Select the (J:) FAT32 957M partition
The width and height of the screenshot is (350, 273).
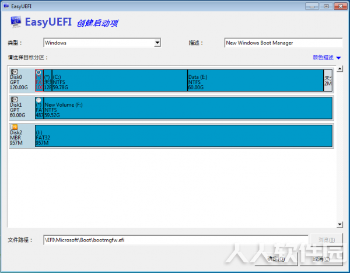(x=184, y=136)
